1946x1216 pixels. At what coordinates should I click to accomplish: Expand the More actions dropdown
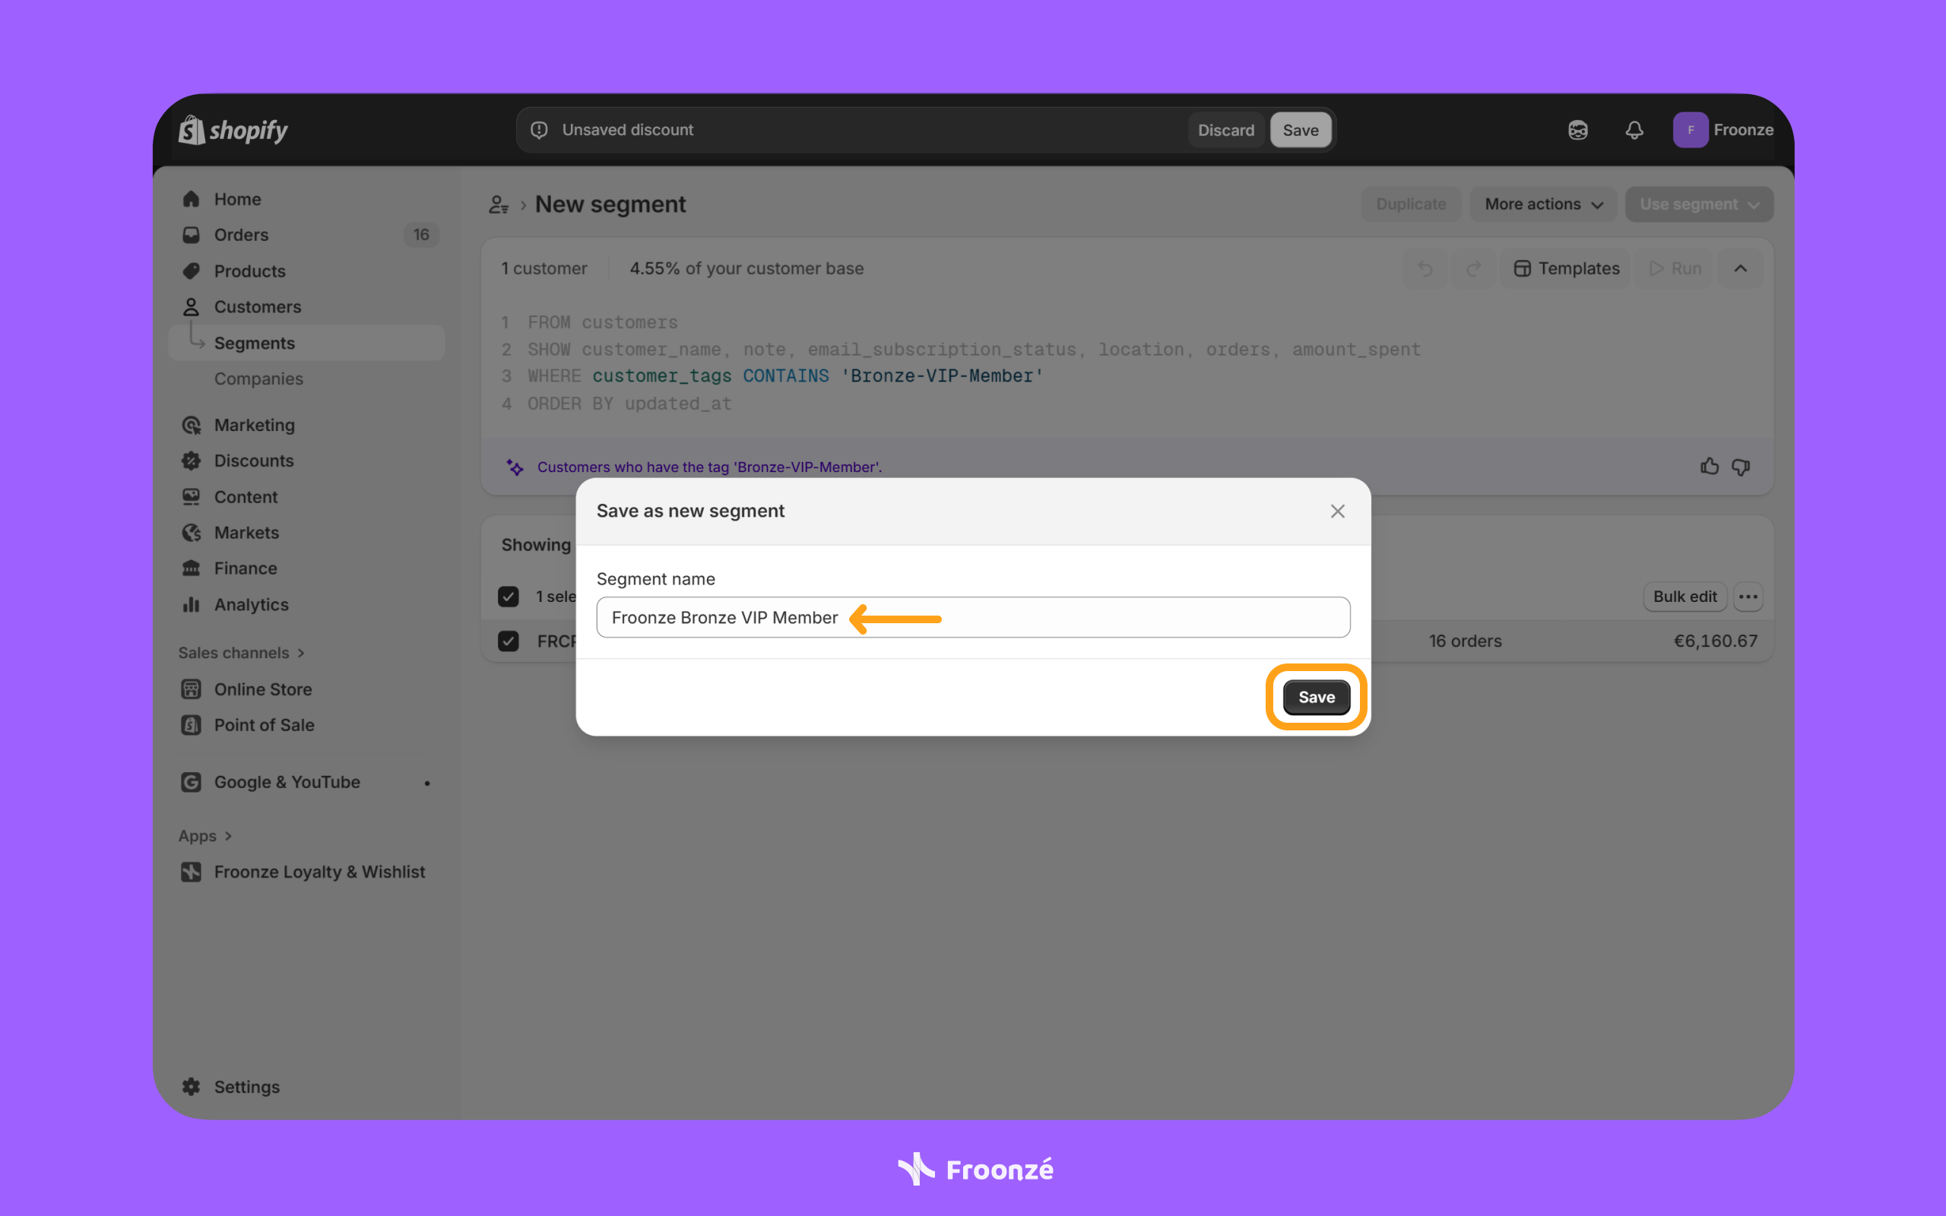[1542, 204]
